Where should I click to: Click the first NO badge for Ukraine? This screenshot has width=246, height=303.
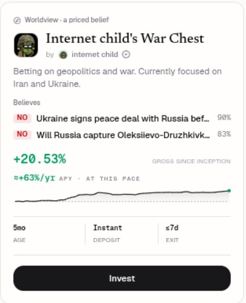[x=22, y=118]
